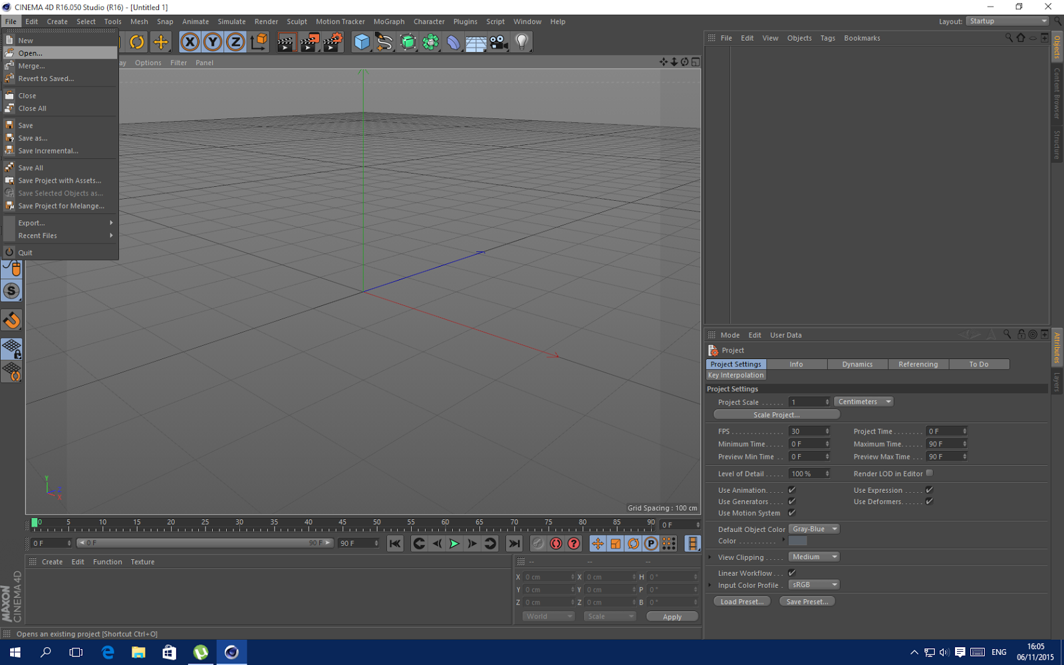The height and width of the screenshot is (665, 1064).
Task: Toggle Rotation keyframe recording icon
Action: pyautogui.click(x=633, y=543)
